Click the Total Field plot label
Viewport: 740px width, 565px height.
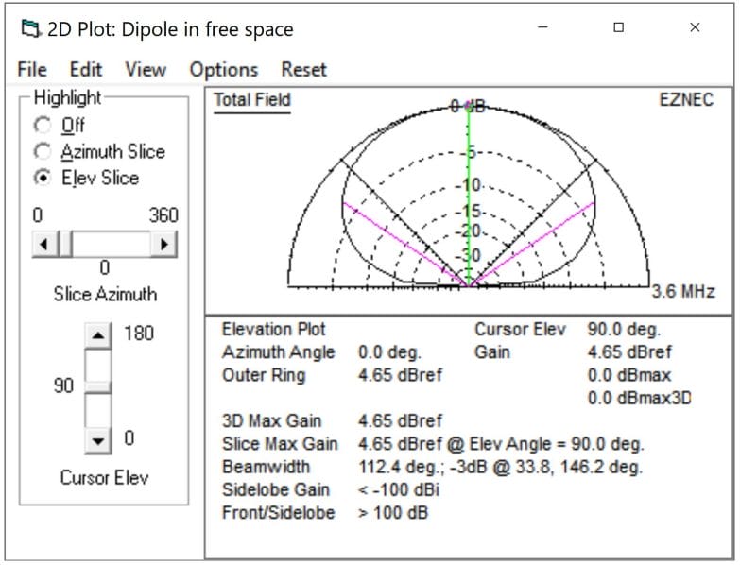pyautogui.click(x=252, y=100)
